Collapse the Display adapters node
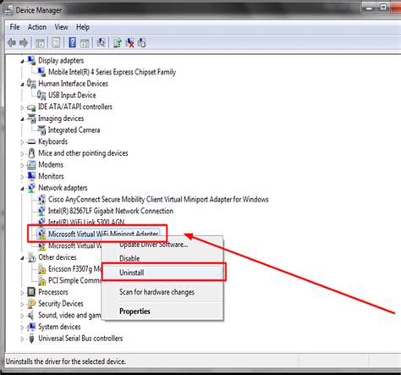401x375 pixels. tap(22, 61)
